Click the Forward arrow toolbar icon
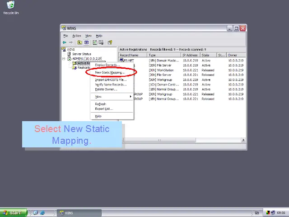The image size is (289, 217). click(71, 42)
